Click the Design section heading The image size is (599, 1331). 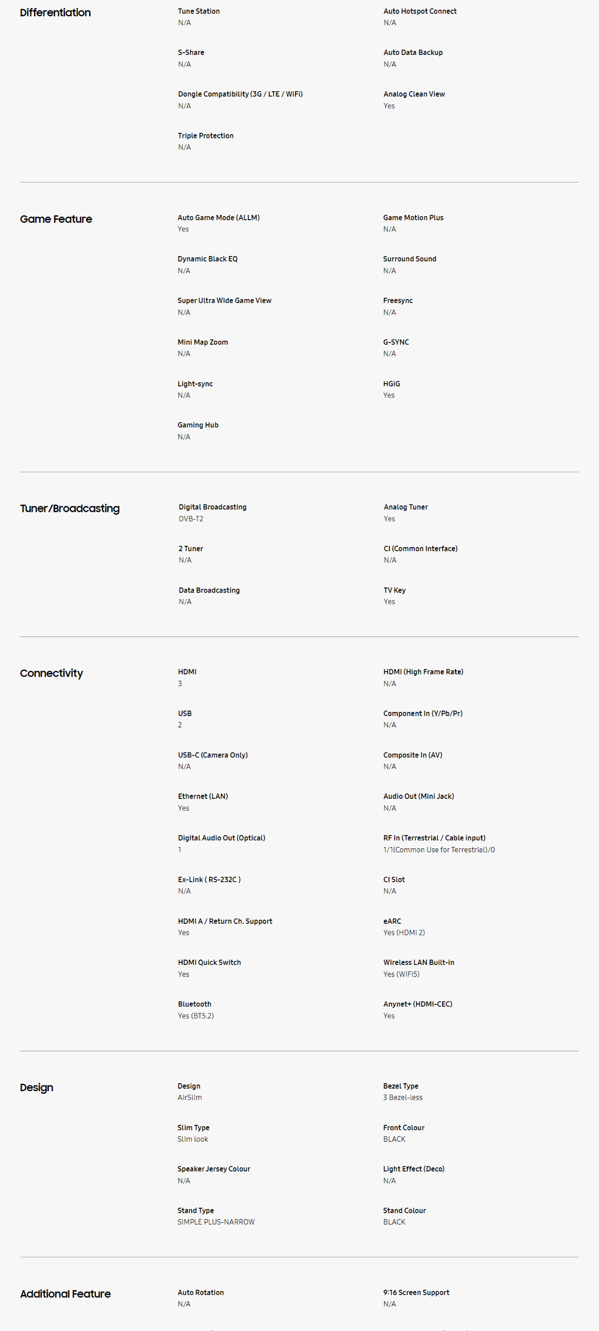pyautogui.click(x=36, y=1087)
